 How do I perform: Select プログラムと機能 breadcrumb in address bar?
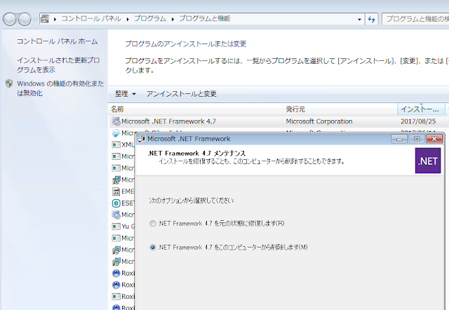click(204, 19)
